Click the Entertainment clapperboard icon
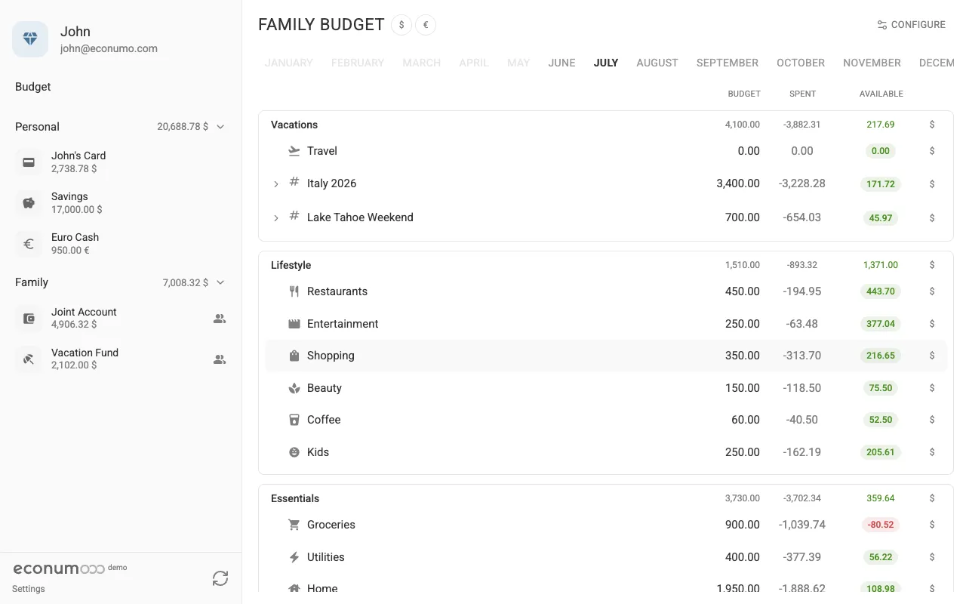Image resolution: width=966 pixels, height=604 pixels. (294, 324)
